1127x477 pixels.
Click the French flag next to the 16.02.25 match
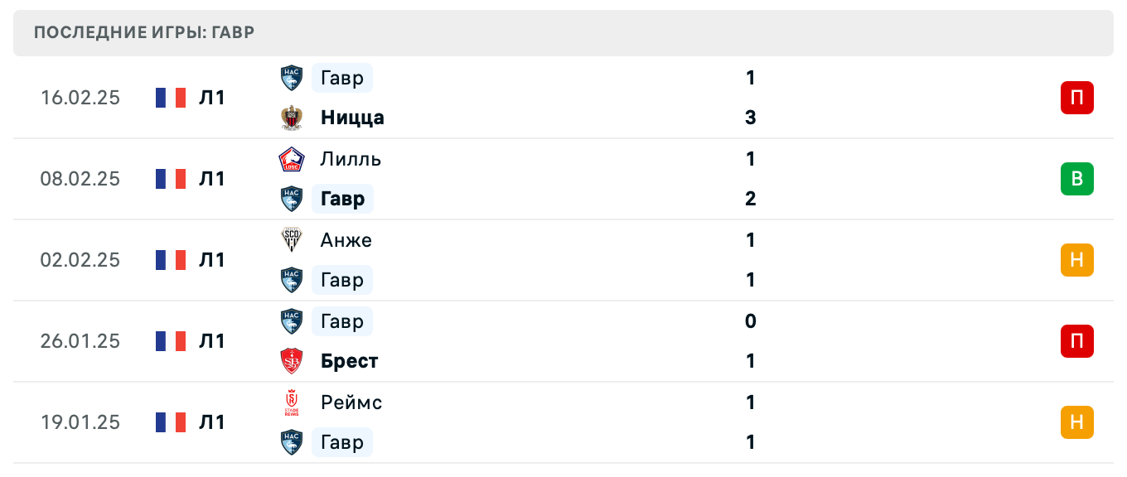[x=170, y=97]
